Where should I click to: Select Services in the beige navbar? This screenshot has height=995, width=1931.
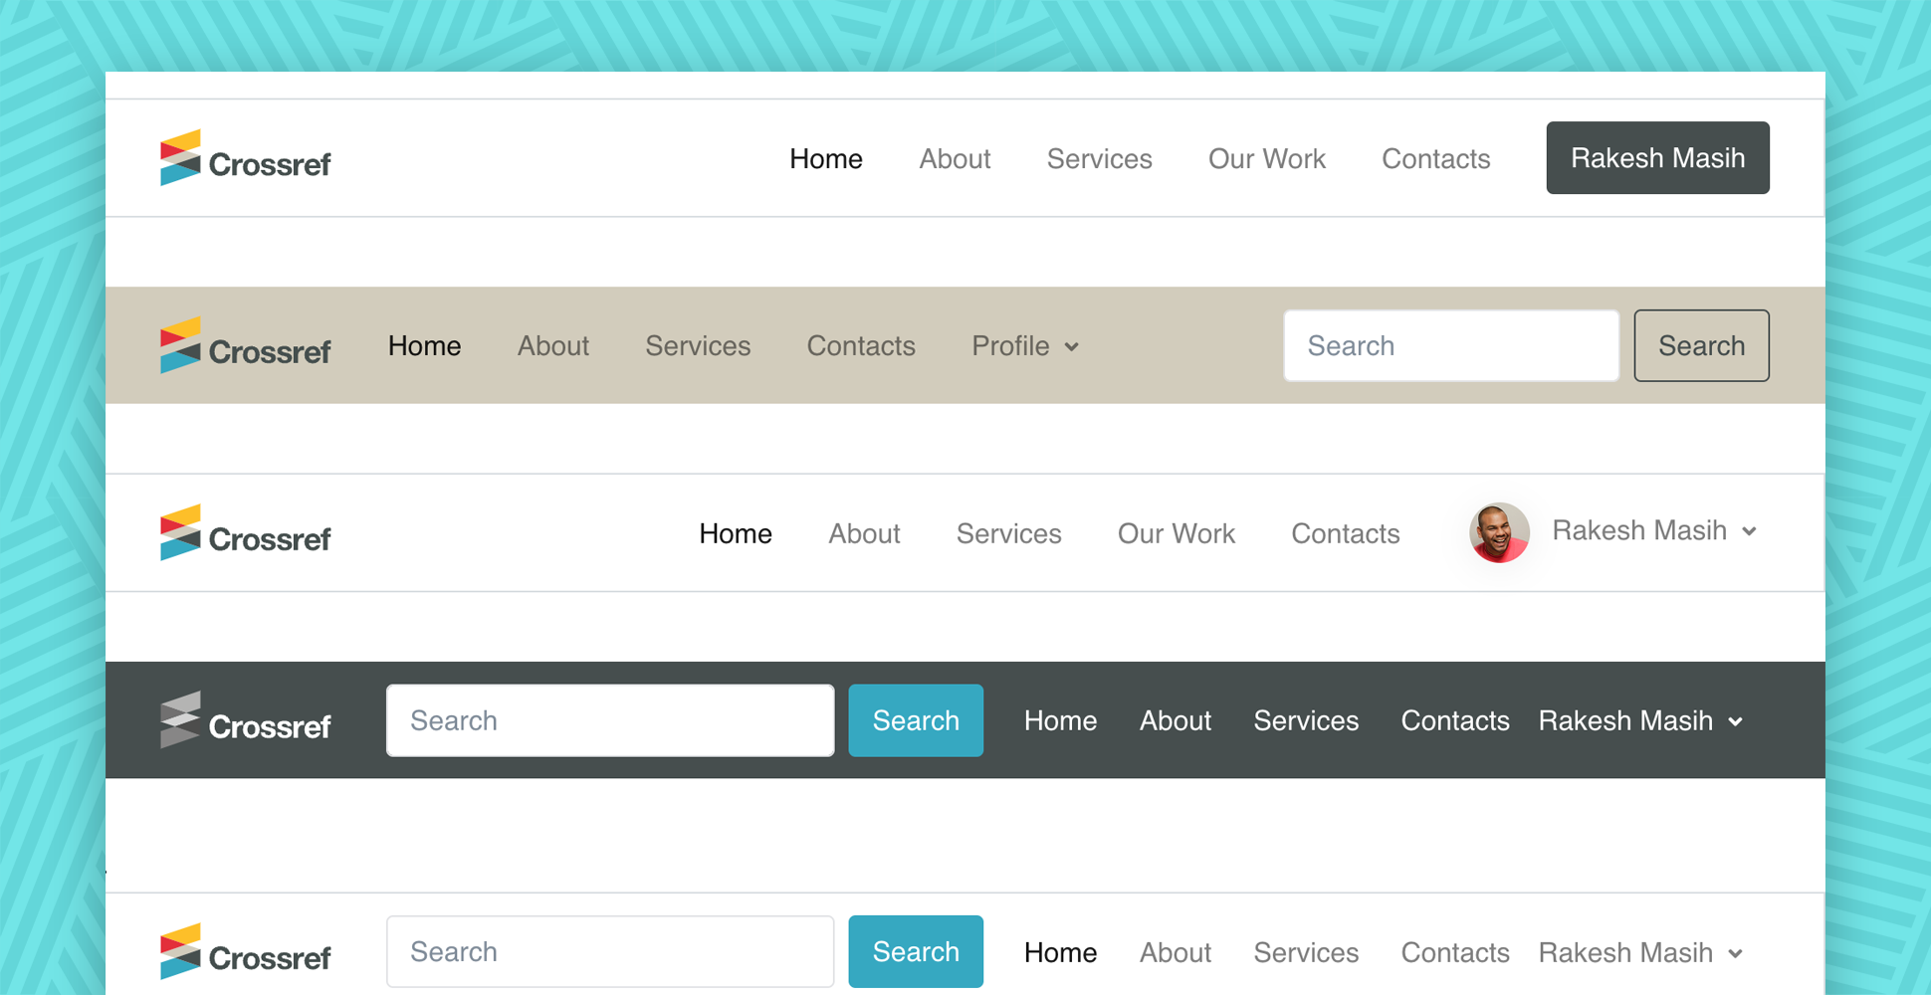pyautogui.click(x=698, y=346)
